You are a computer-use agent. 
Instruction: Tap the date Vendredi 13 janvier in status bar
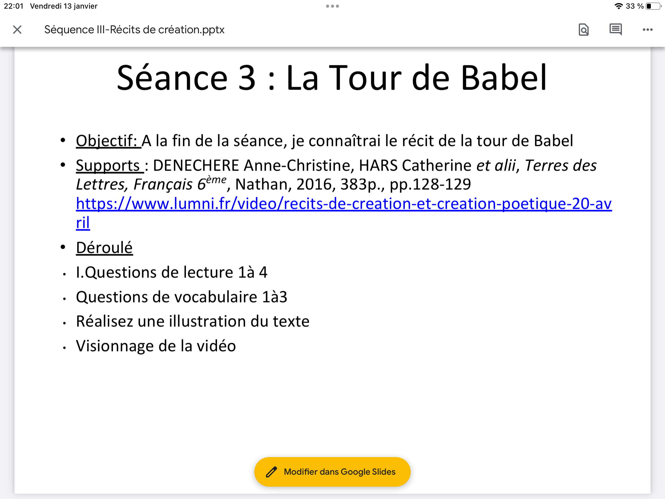tap(64, 6)
